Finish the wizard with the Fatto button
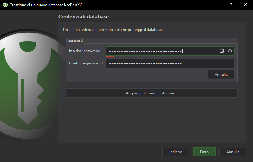This screenshot has width=253, height=162. coord(204,152)
